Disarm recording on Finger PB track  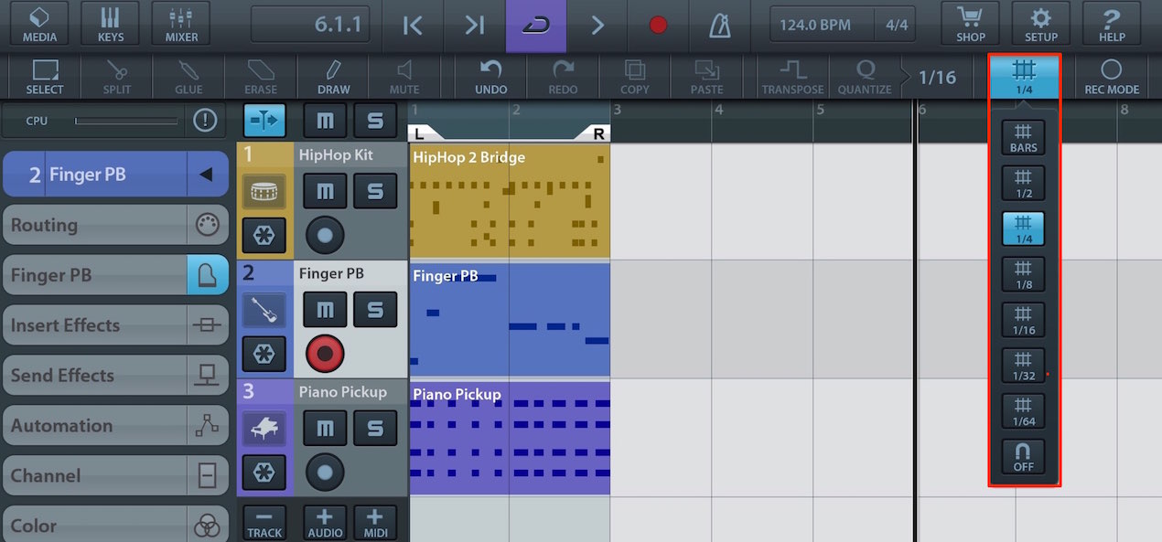click(325, 354)
